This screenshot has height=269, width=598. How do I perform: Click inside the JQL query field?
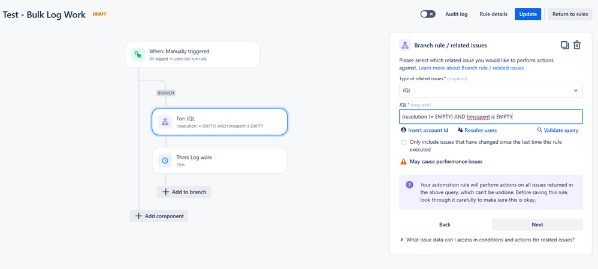pos(491,117)
